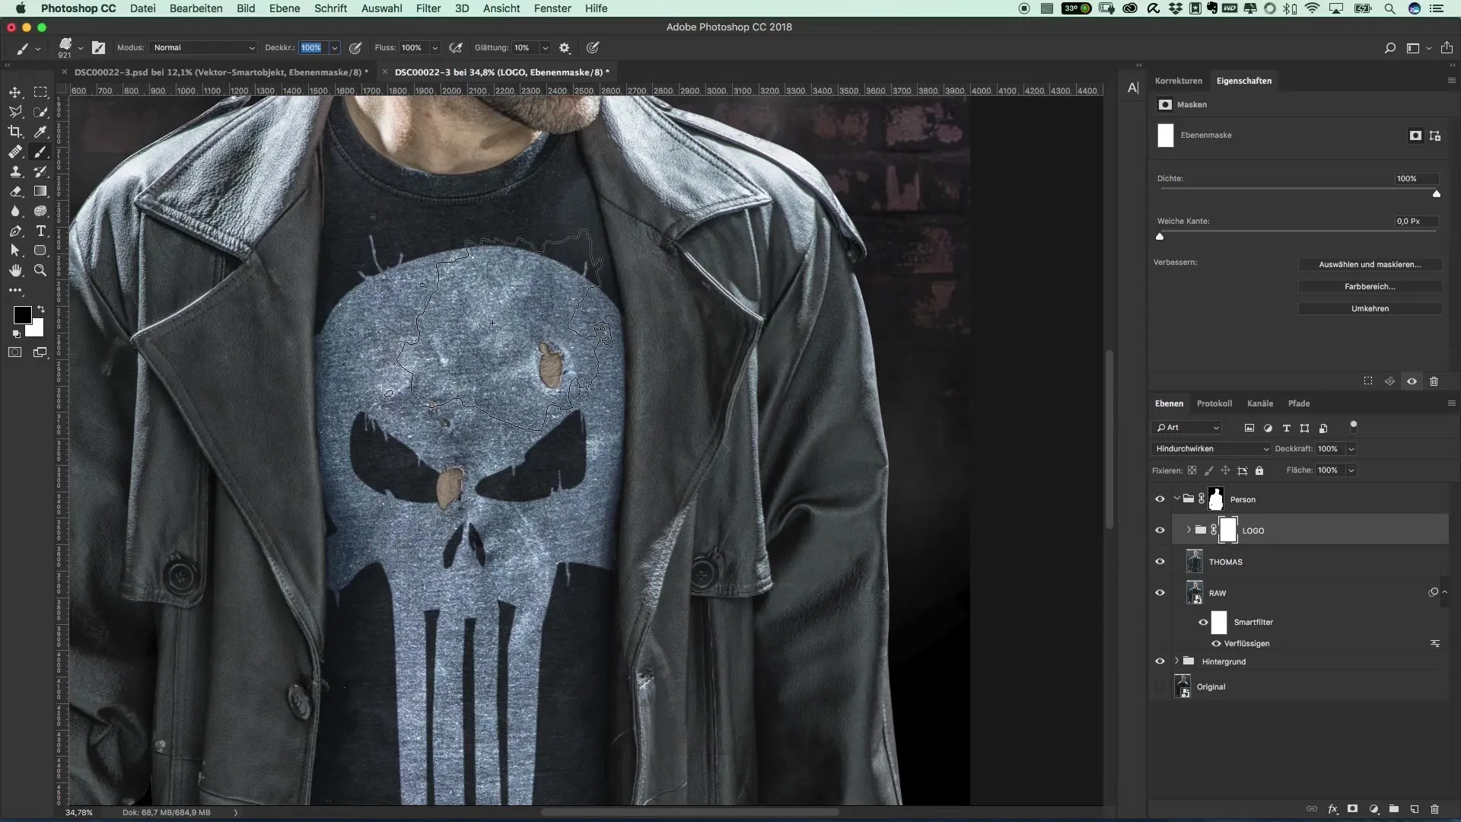This screenshot has height=822, width=1461.
Task: Select the Gradient tool
Action: coord(41,191)
